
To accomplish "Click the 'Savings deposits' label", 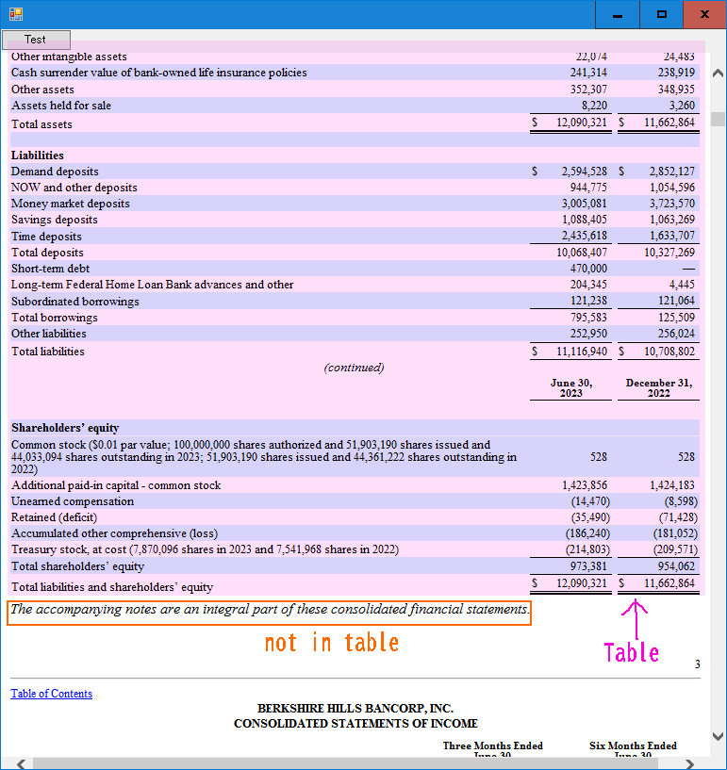I will (54, 220).
